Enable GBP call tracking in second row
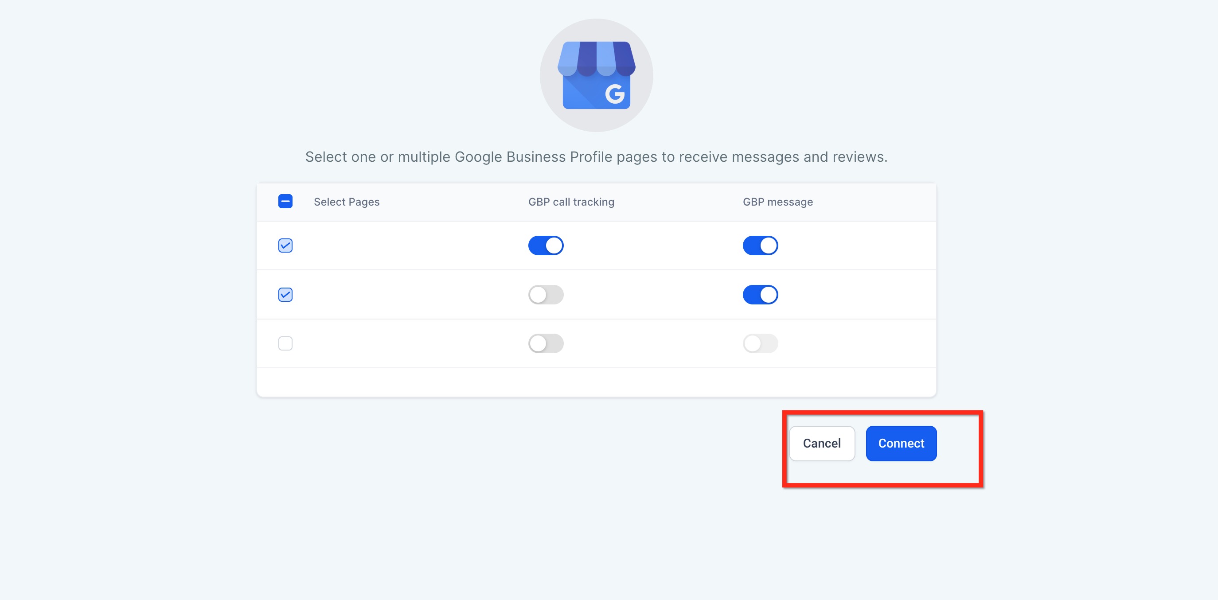 [x=546, y=295]
